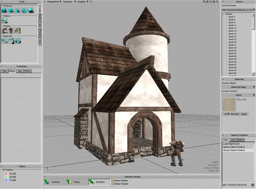This screenshot has height=189, width=256.
Task: Select Brush 22 in scene tree
Action: (233, 36)
